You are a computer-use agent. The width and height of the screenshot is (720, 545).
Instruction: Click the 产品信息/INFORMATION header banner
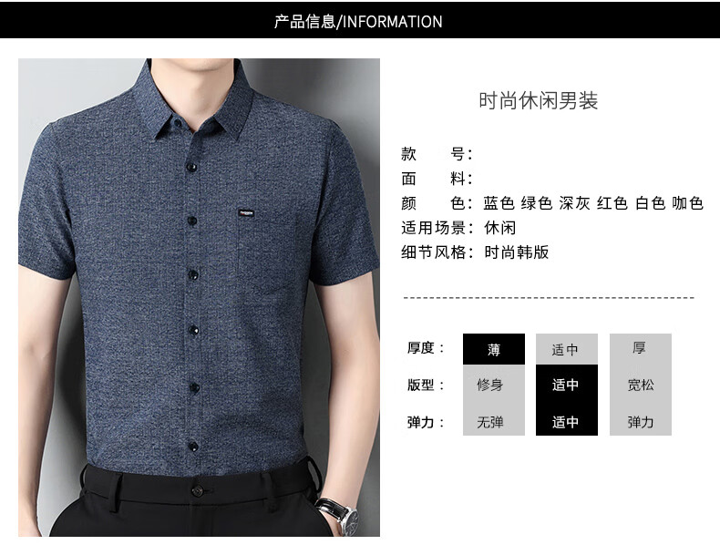coord(360,20)
